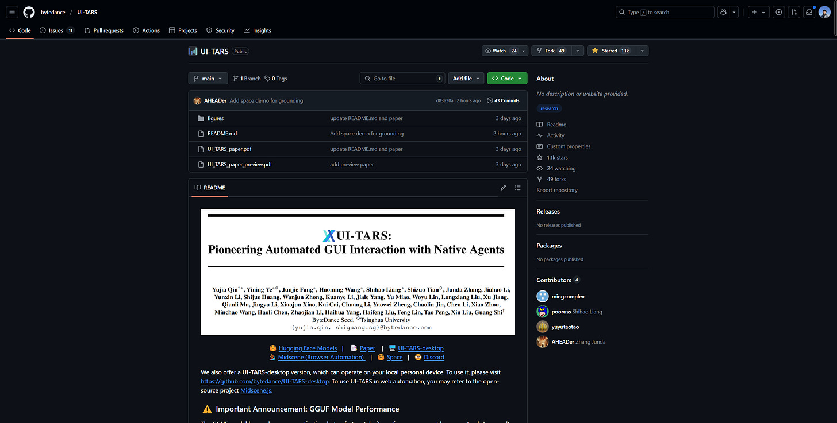View your pull requests icon in header
This screenshot has height=423, width=837.
pos(794,12)
